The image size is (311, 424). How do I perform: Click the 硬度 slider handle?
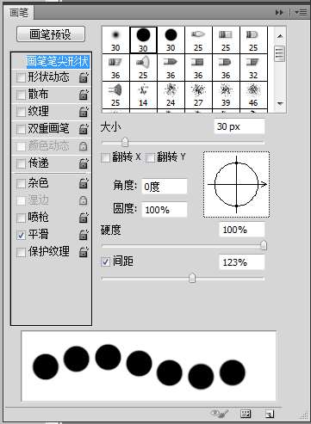(264, 245)
